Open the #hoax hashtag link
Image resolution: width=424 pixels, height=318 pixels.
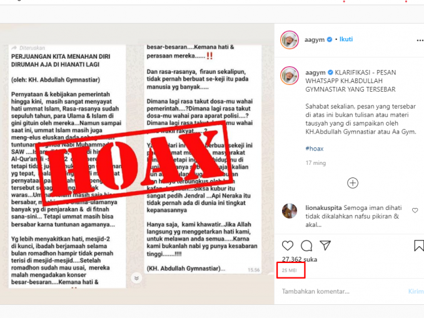point(315,148)
